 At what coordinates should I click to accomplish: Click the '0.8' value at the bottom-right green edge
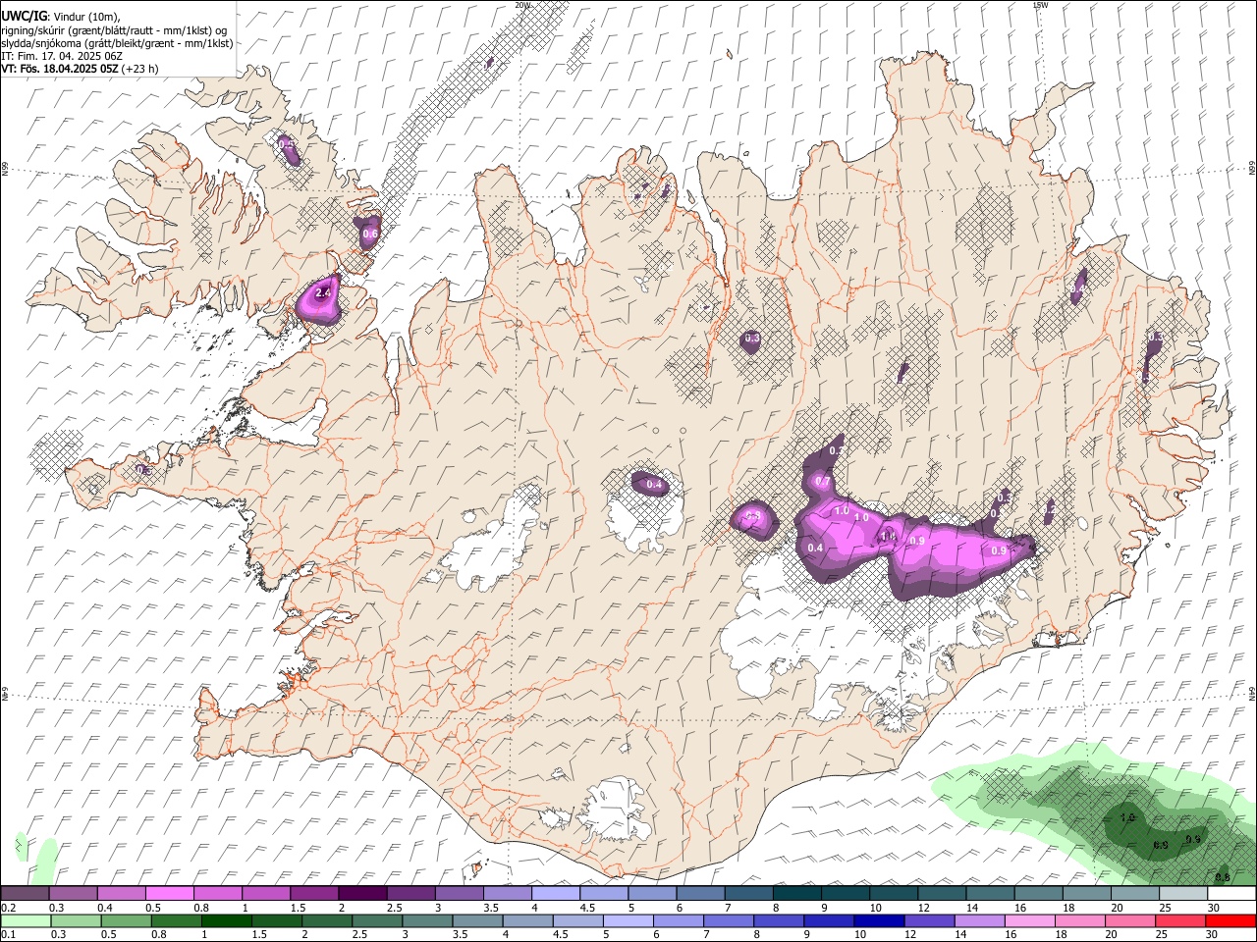(1223, 876)
